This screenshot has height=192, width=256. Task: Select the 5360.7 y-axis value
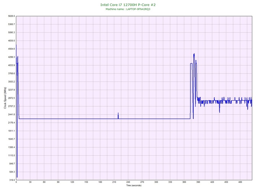[11, 24]
